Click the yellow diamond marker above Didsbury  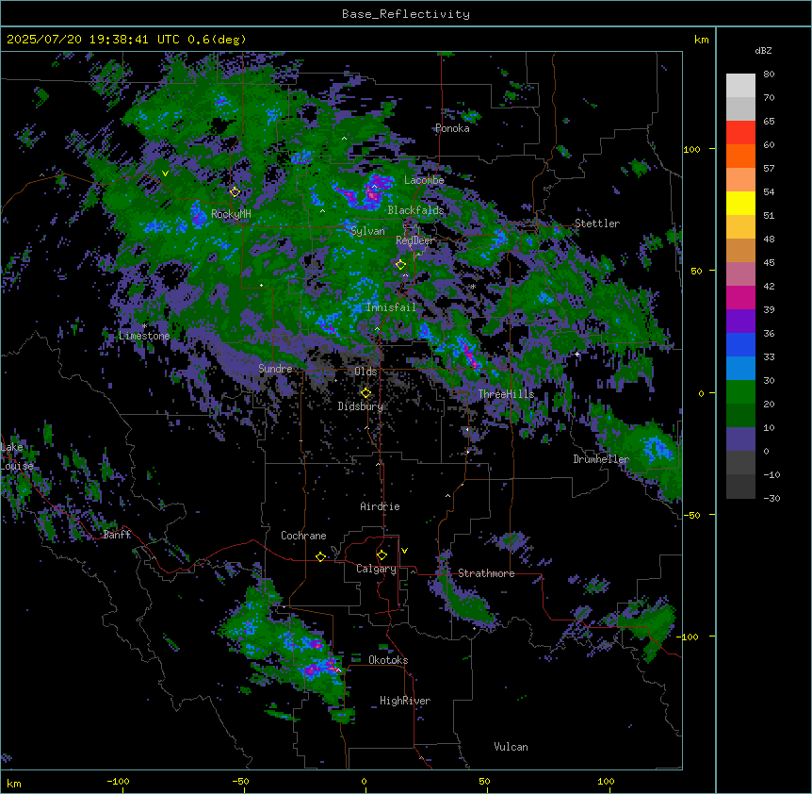pos(365,393)
